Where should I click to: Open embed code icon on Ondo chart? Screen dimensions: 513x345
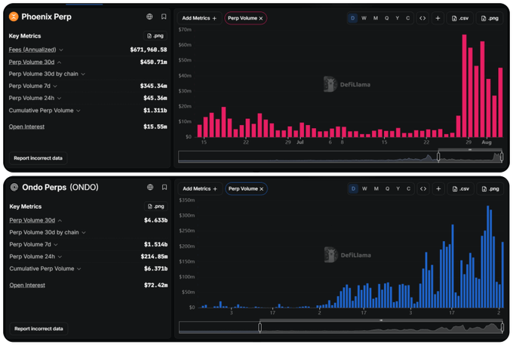coord(423,189)
